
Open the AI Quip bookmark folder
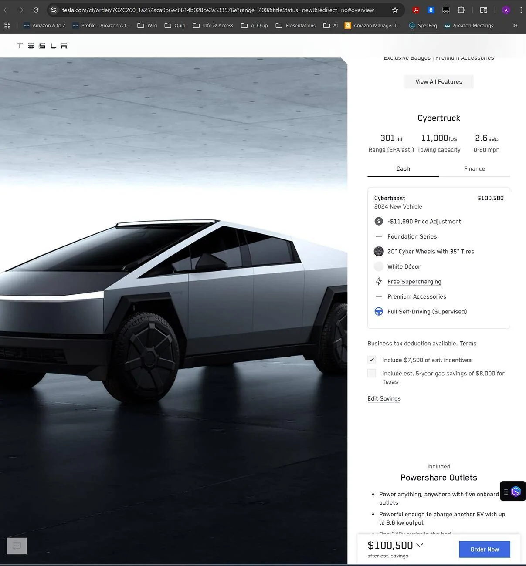(254, 25)
